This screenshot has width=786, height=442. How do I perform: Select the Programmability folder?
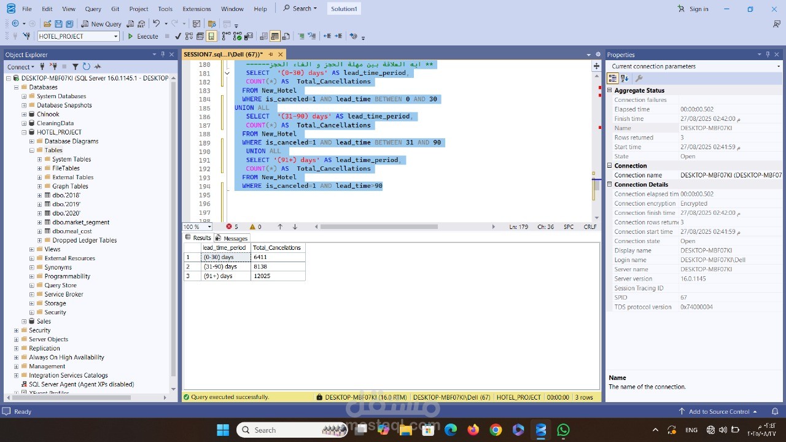click(x=67, y=276)
